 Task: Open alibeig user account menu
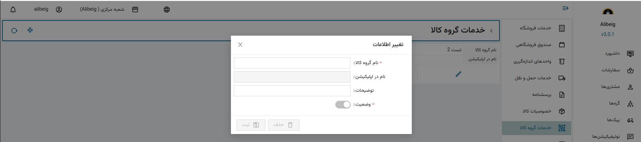click(x=48, y=9)
